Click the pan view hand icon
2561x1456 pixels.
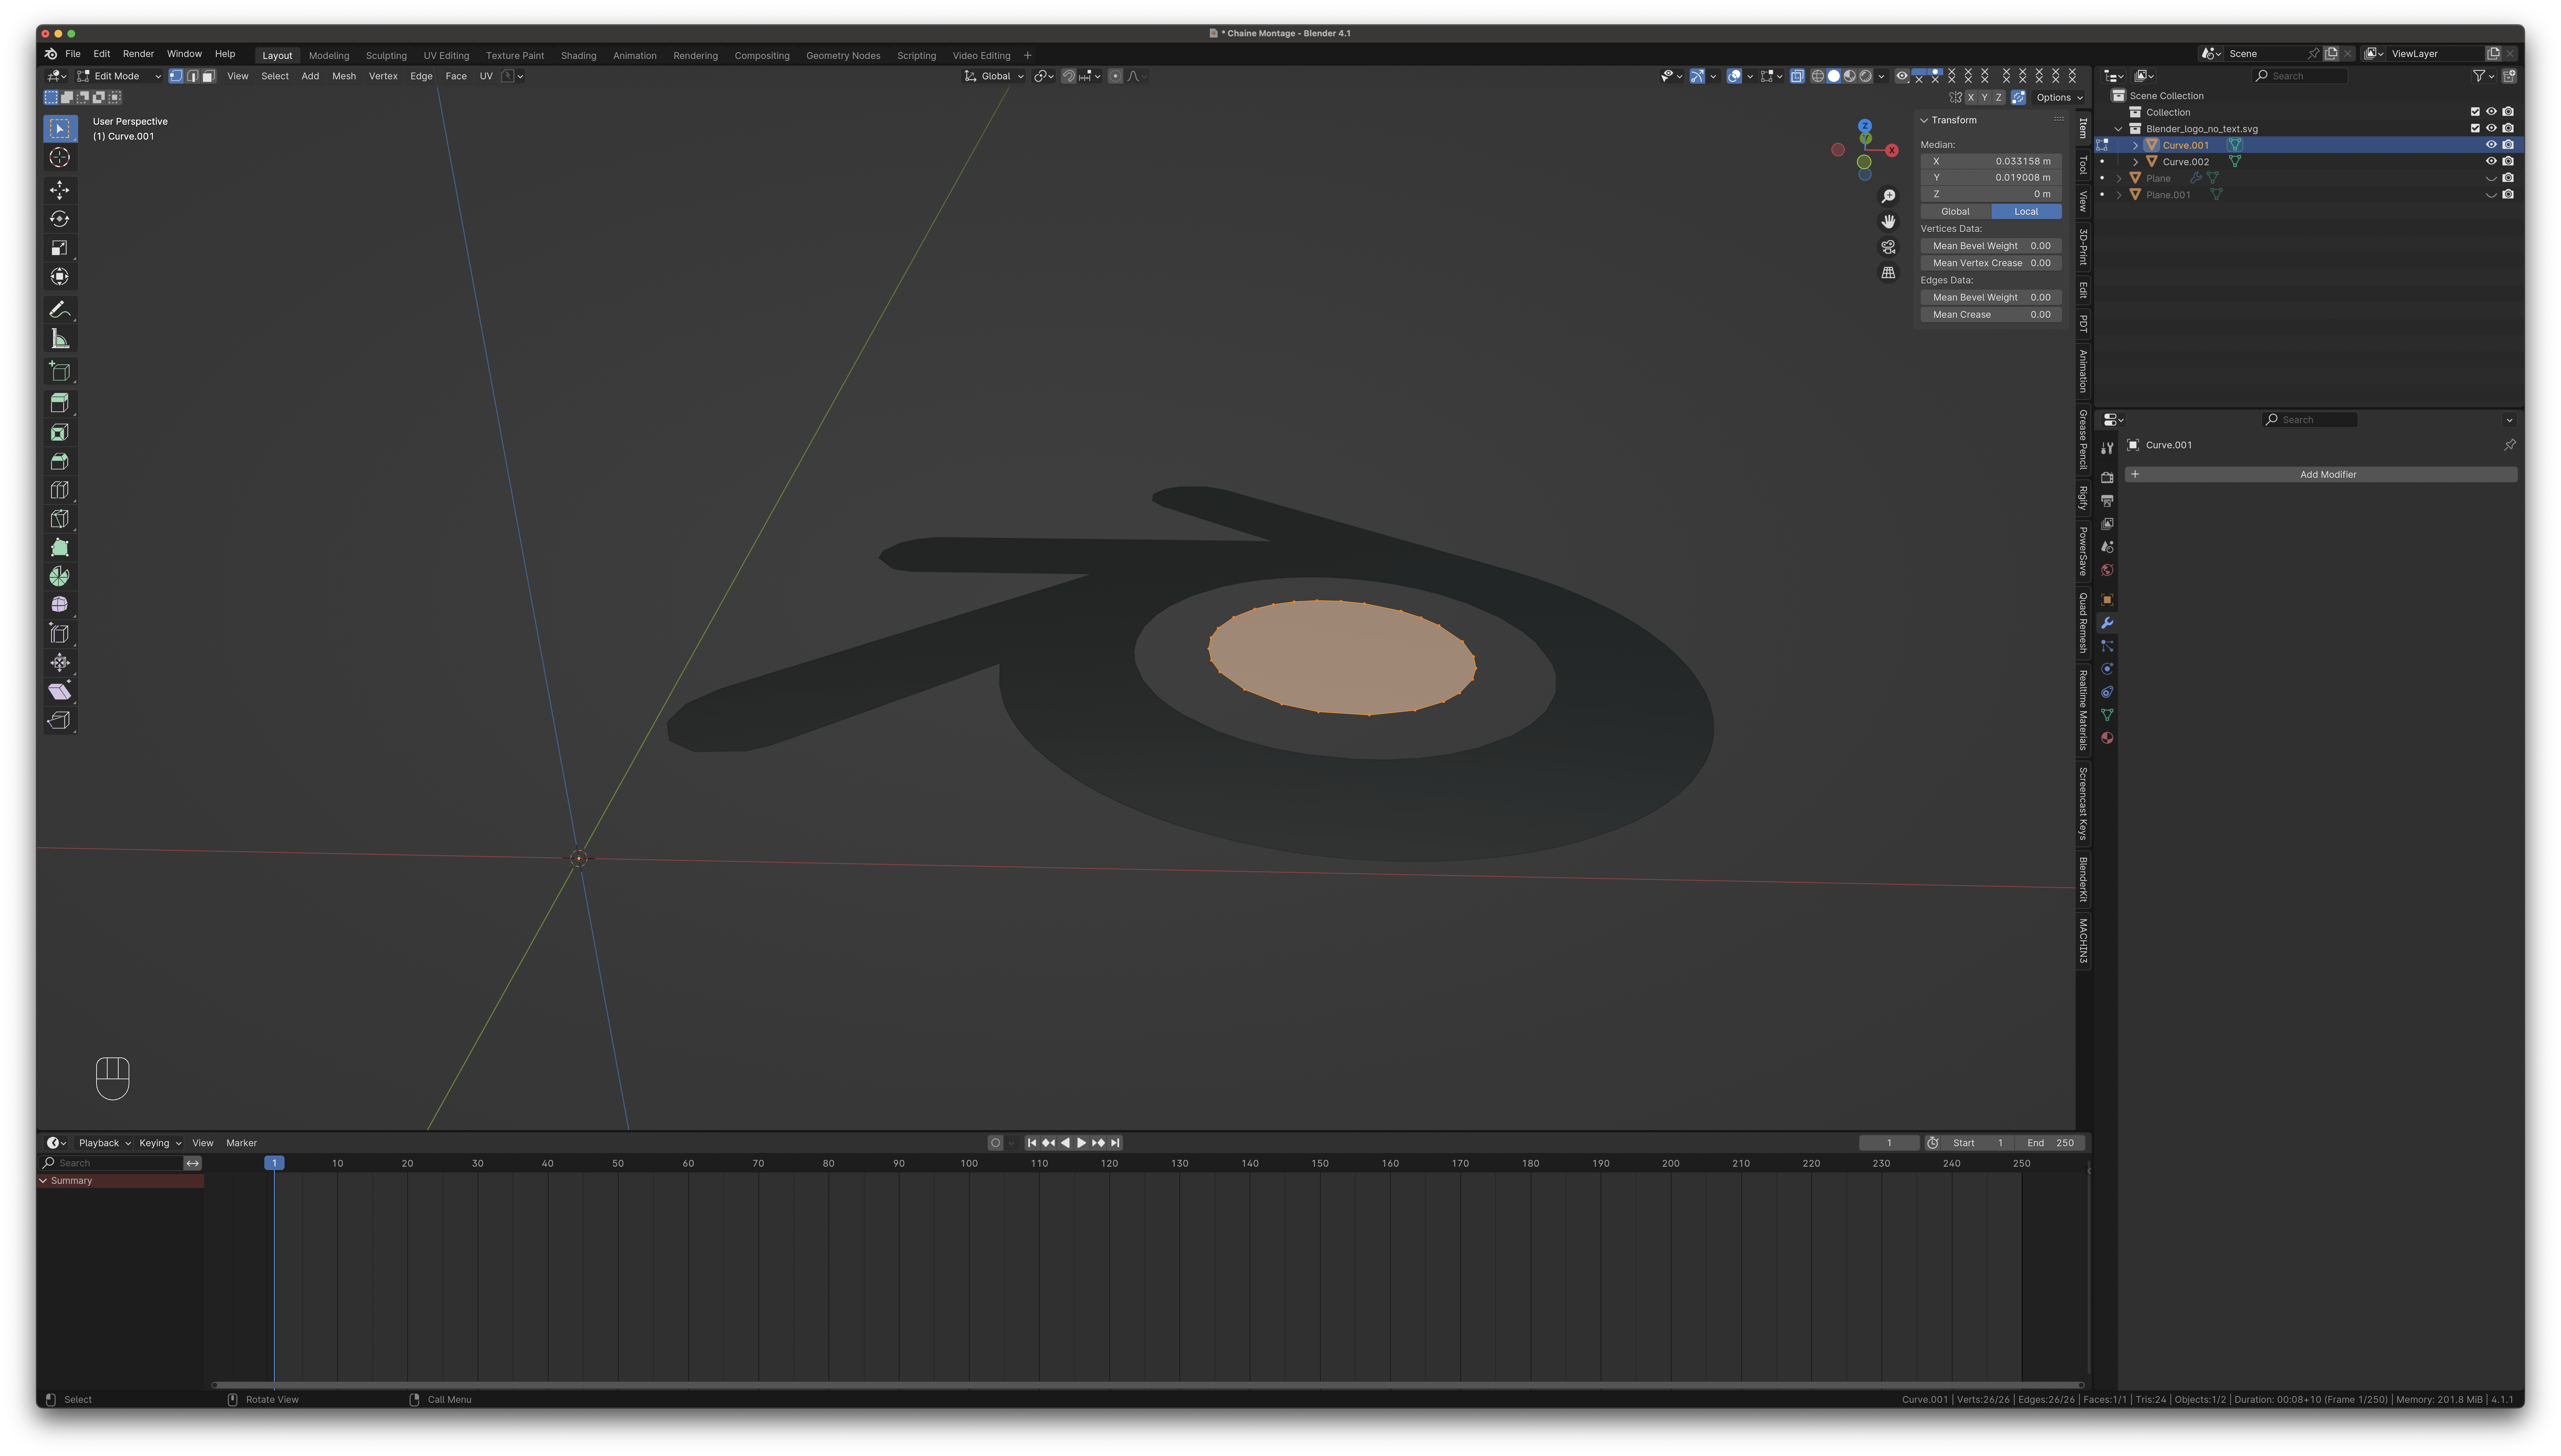pos(1888,222)
